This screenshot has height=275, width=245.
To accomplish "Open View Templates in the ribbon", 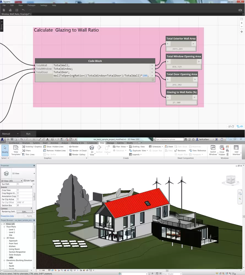I will point(16,150).
